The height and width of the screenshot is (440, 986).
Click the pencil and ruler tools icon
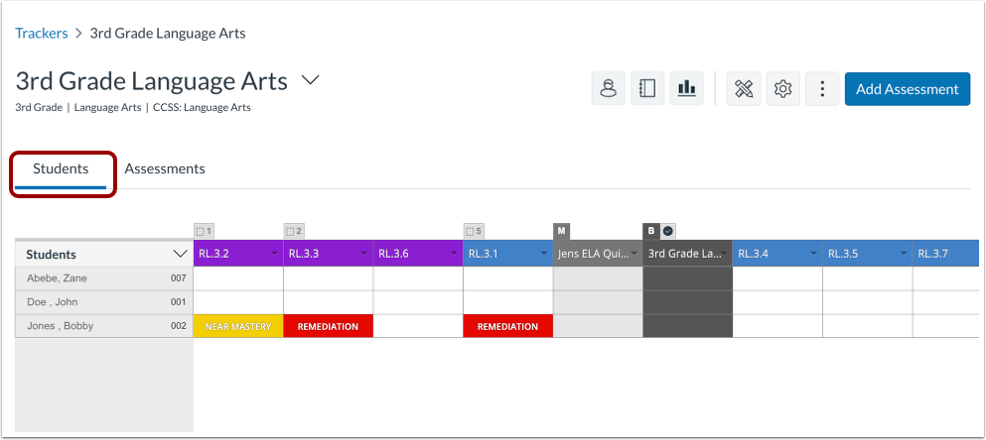(744, 88)
